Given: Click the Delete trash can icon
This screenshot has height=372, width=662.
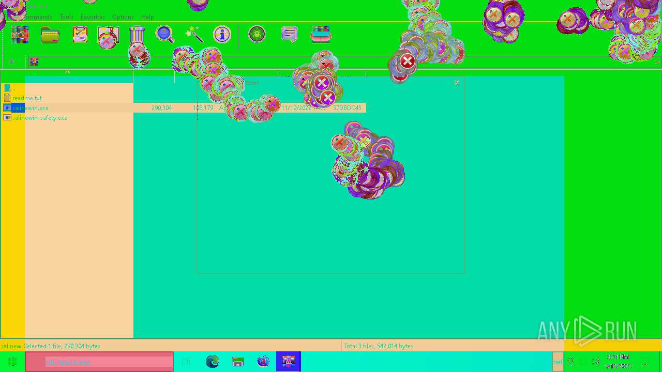Looking at the screenshot, I should tap(137, 35).
